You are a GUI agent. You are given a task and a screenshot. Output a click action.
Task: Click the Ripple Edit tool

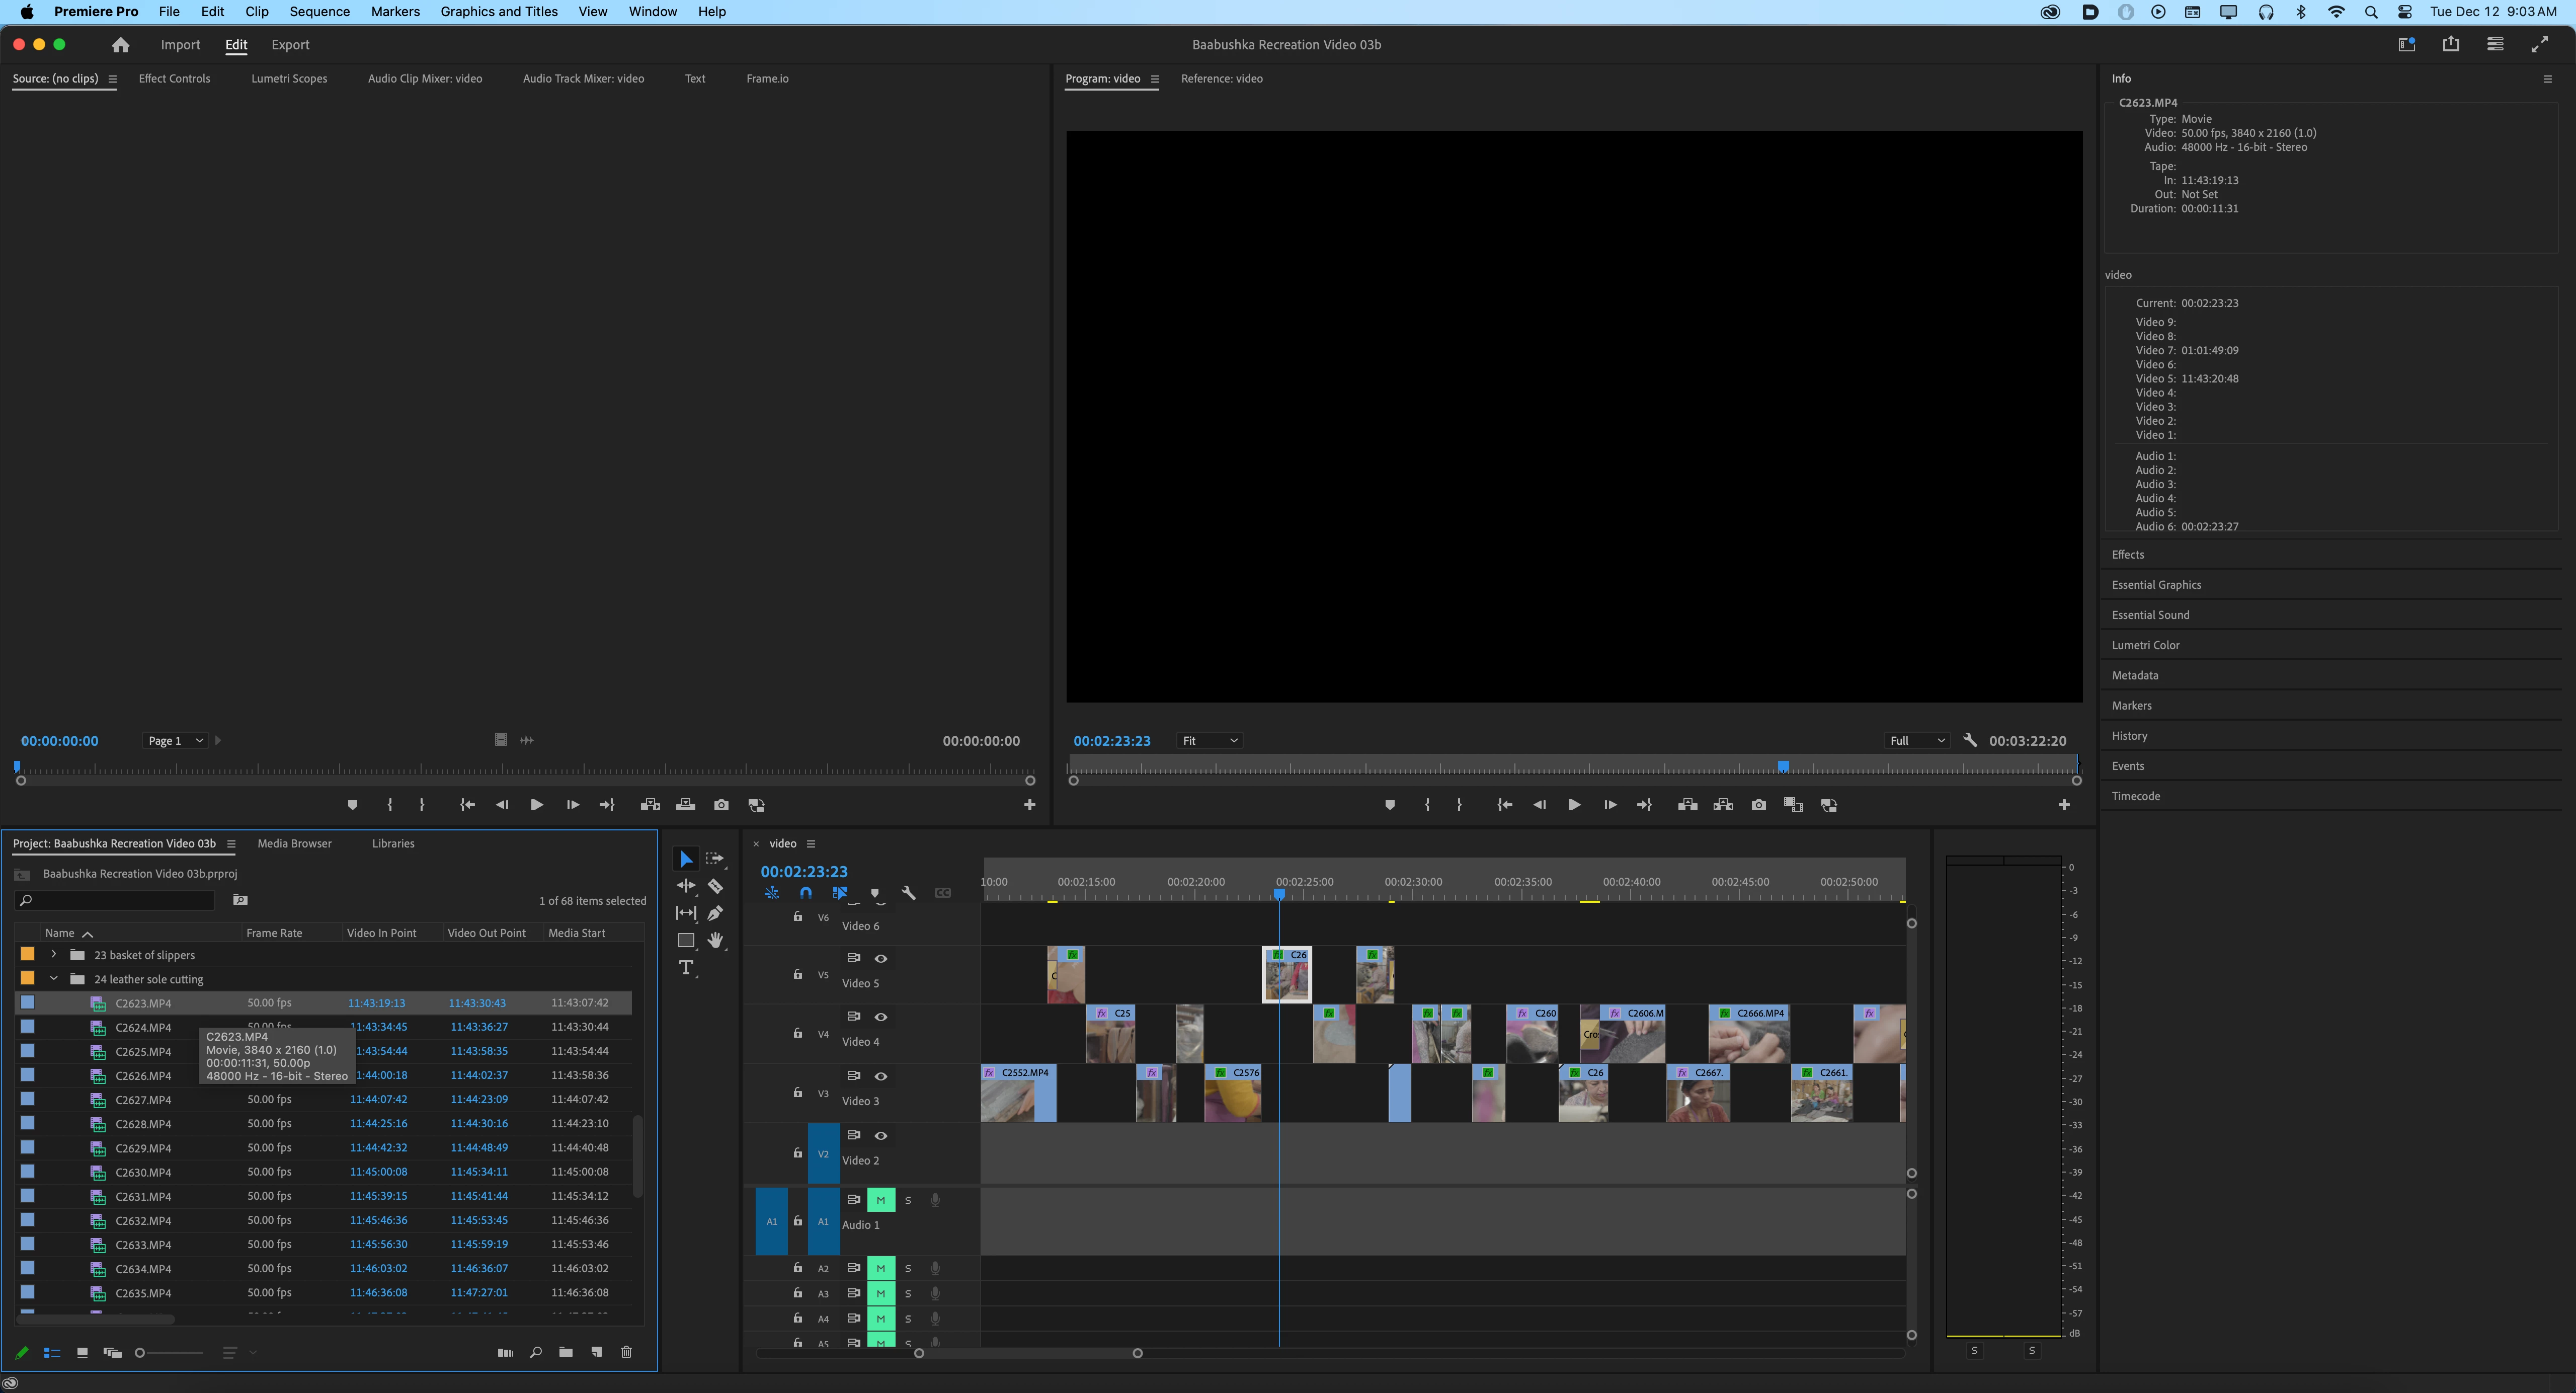coord(686,886)
